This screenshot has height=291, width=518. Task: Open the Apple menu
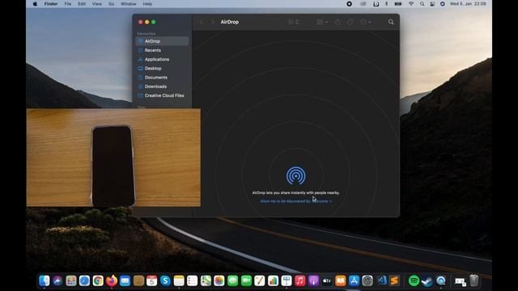35,4
